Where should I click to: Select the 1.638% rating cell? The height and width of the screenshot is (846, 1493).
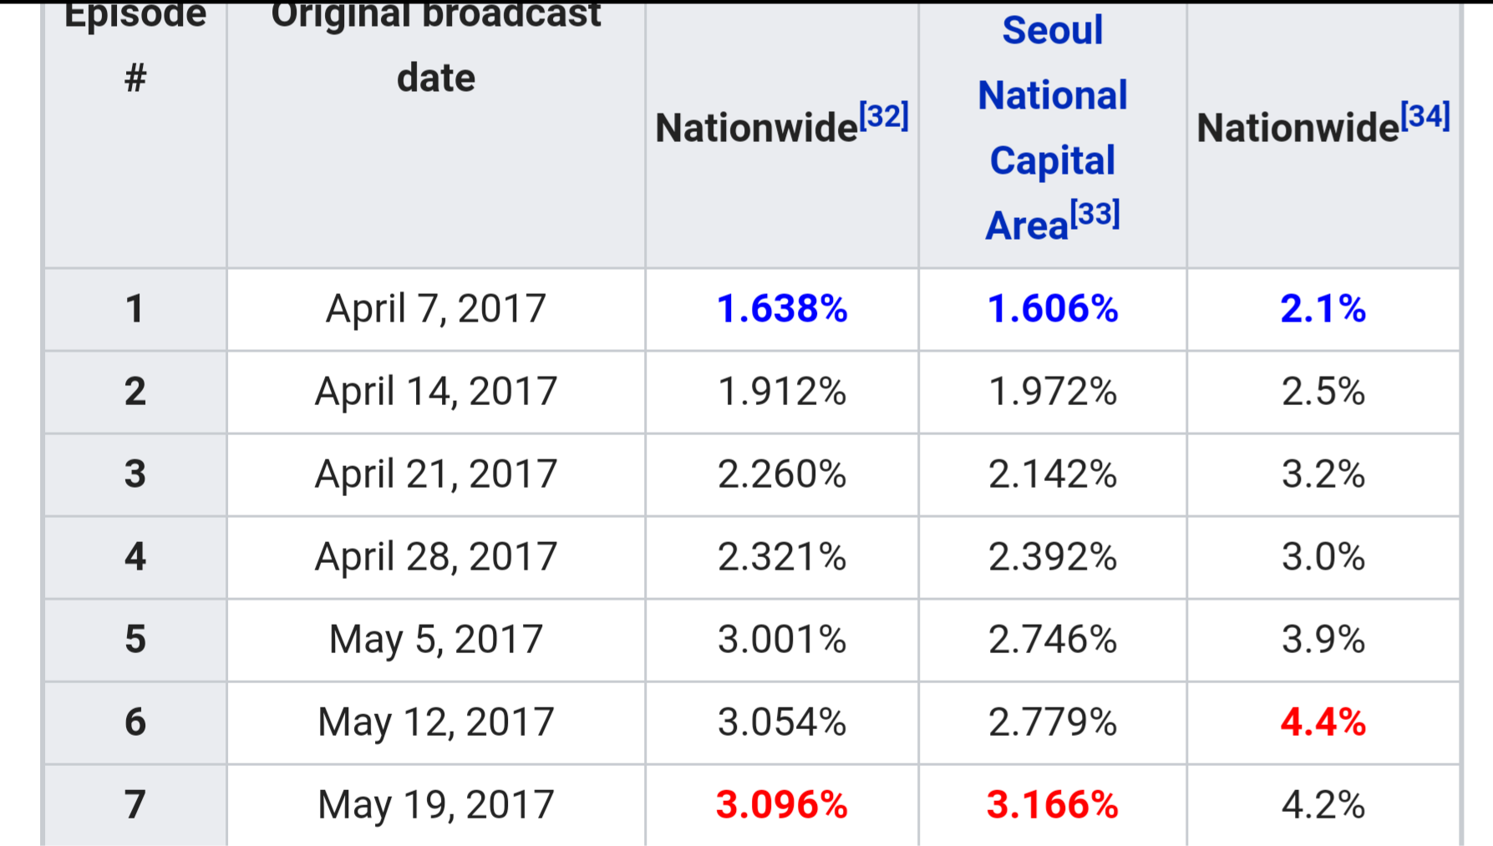(x=781, y=309)
